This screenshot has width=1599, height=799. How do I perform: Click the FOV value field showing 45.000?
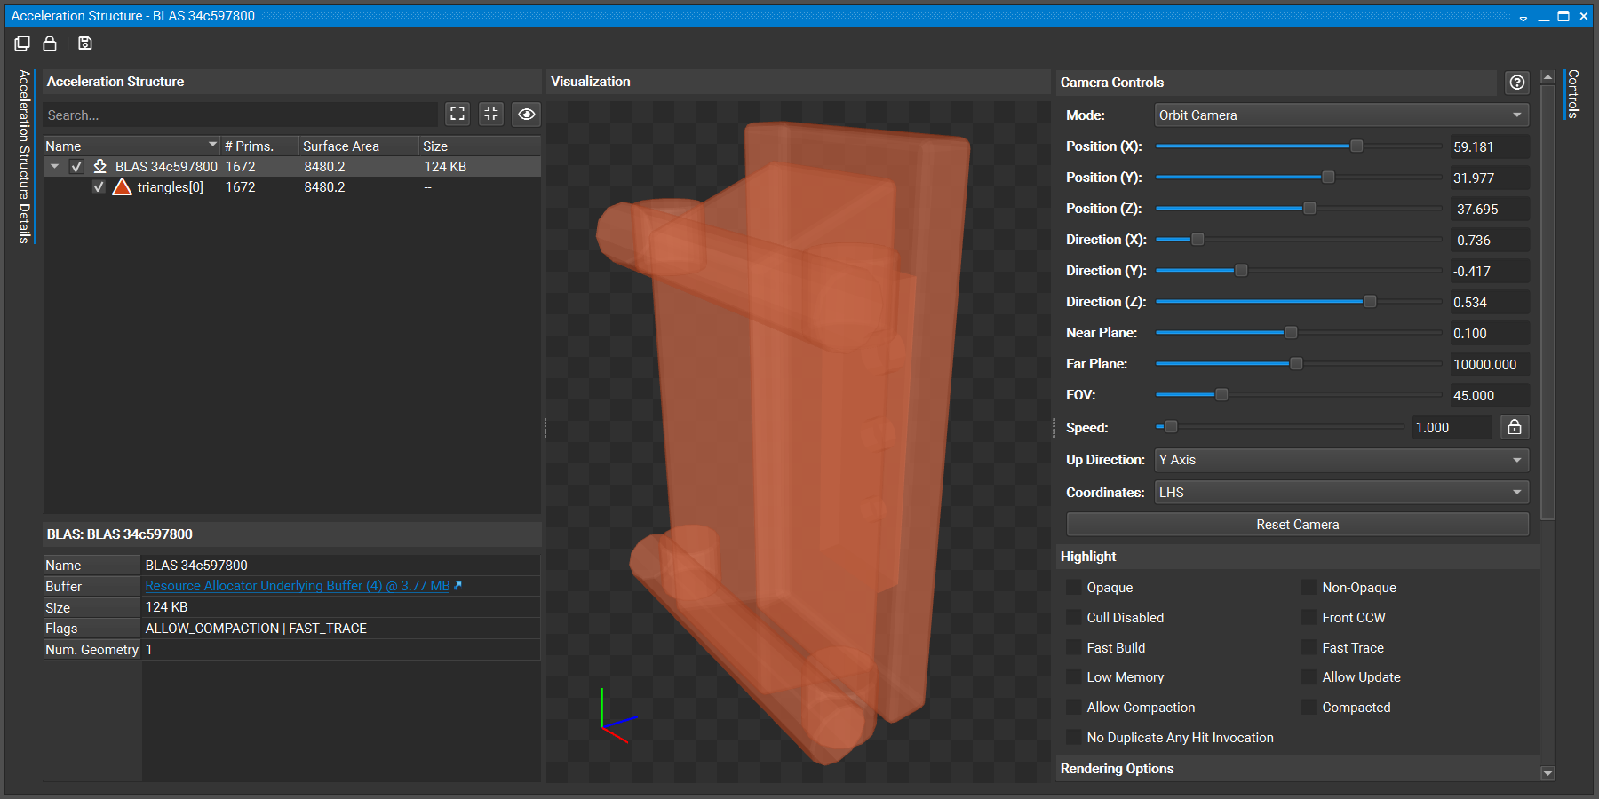1490,395
